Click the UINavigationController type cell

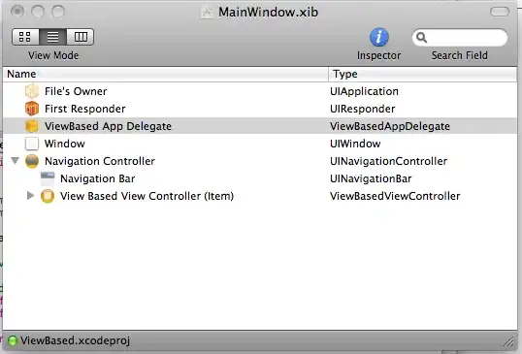[388, 161]
